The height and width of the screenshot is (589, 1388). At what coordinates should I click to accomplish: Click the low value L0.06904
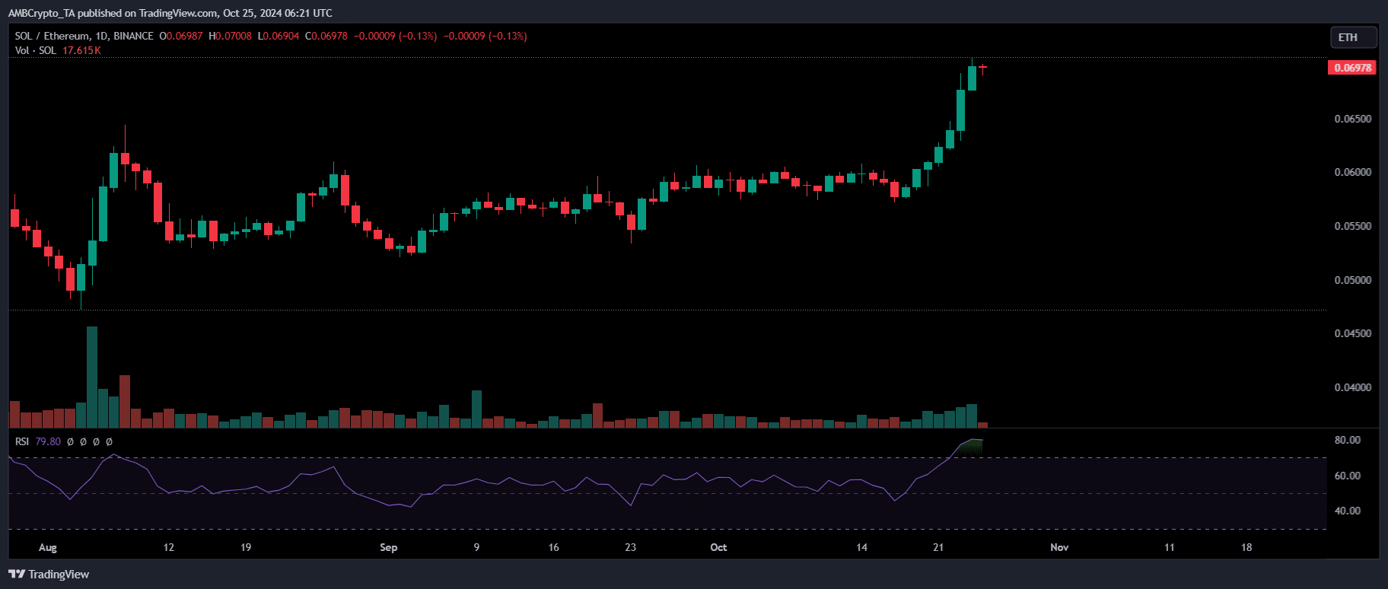[279, 36]
